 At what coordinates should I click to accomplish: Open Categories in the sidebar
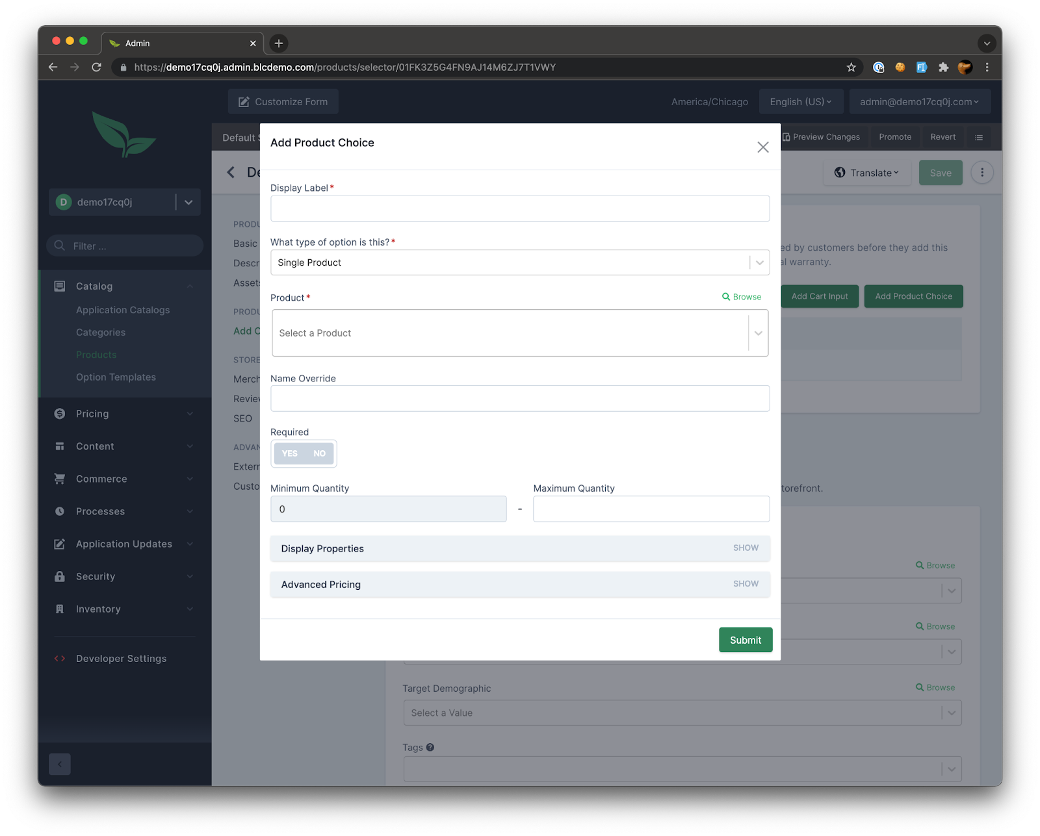(101, 333)
